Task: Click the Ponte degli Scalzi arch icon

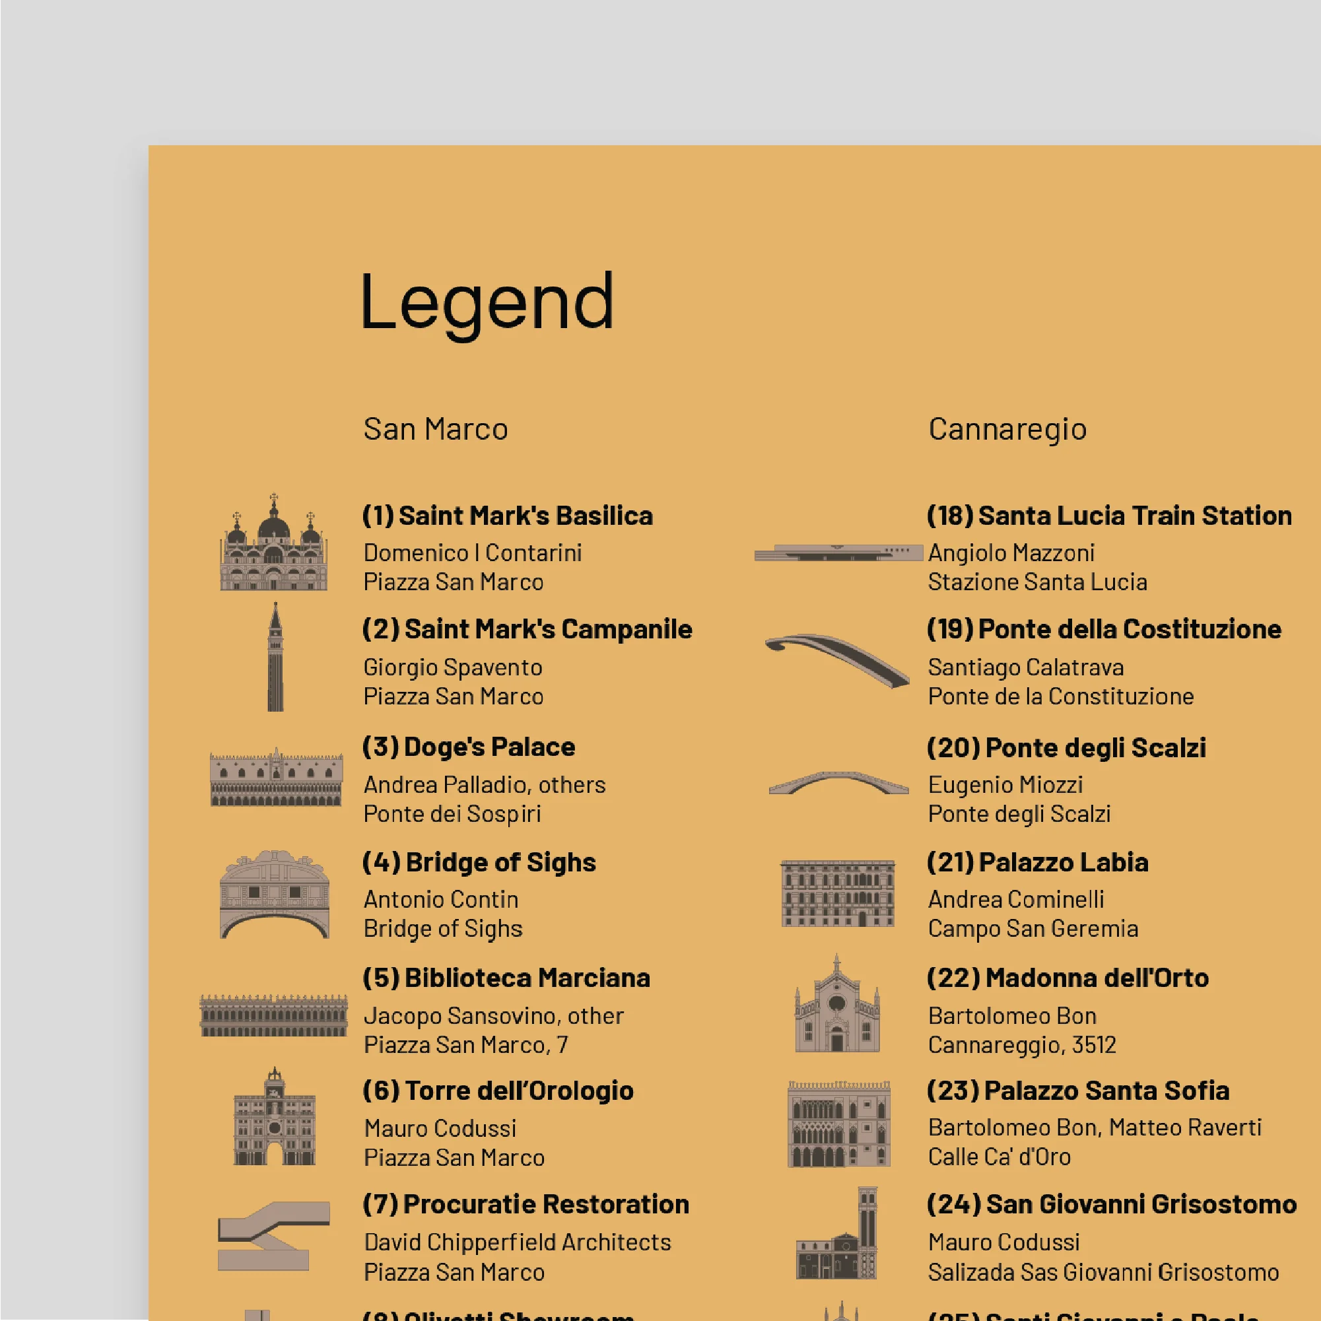Action: (838, 784)
